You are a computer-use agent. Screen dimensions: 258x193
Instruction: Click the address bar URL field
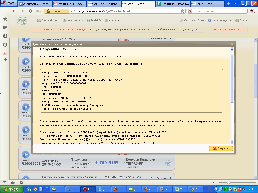(124, 11)
